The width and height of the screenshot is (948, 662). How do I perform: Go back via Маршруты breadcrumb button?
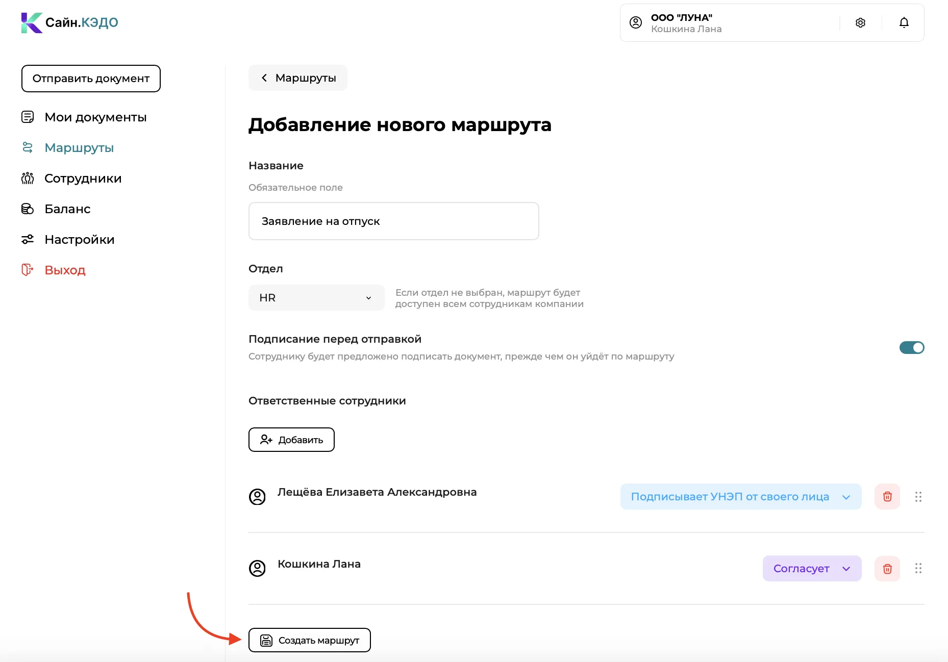pyautogui.click(x=298, y=78)
